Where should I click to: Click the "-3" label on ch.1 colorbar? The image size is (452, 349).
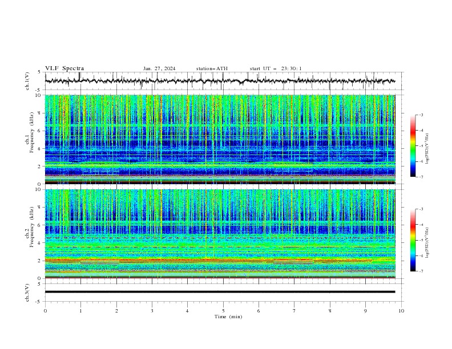(421, 115)
